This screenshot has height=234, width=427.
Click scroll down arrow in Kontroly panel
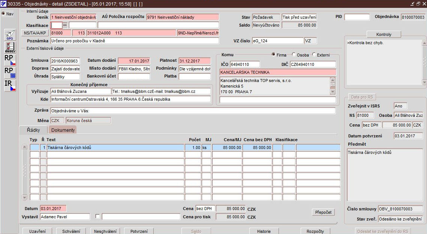click(x=424, y=82)
